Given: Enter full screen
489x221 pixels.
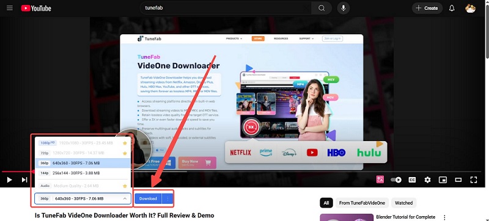Looking at the screenshot, I should coord(473,179).
